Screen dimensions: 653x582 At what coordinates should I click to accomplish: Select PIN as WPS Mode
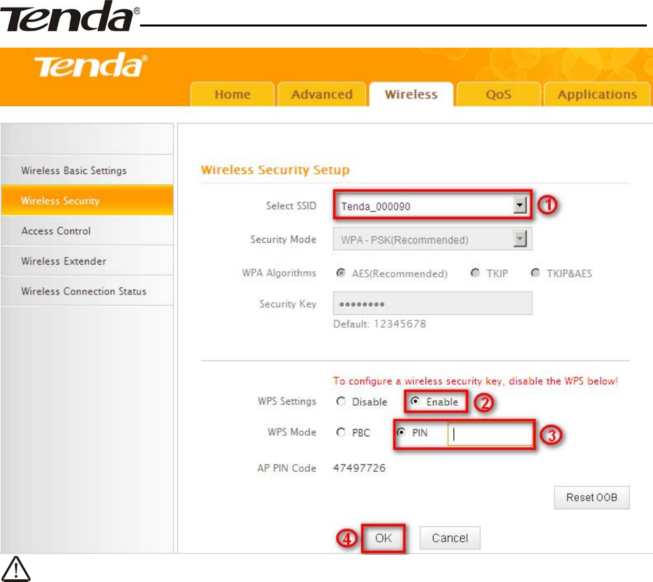click(x=401, y=432)
